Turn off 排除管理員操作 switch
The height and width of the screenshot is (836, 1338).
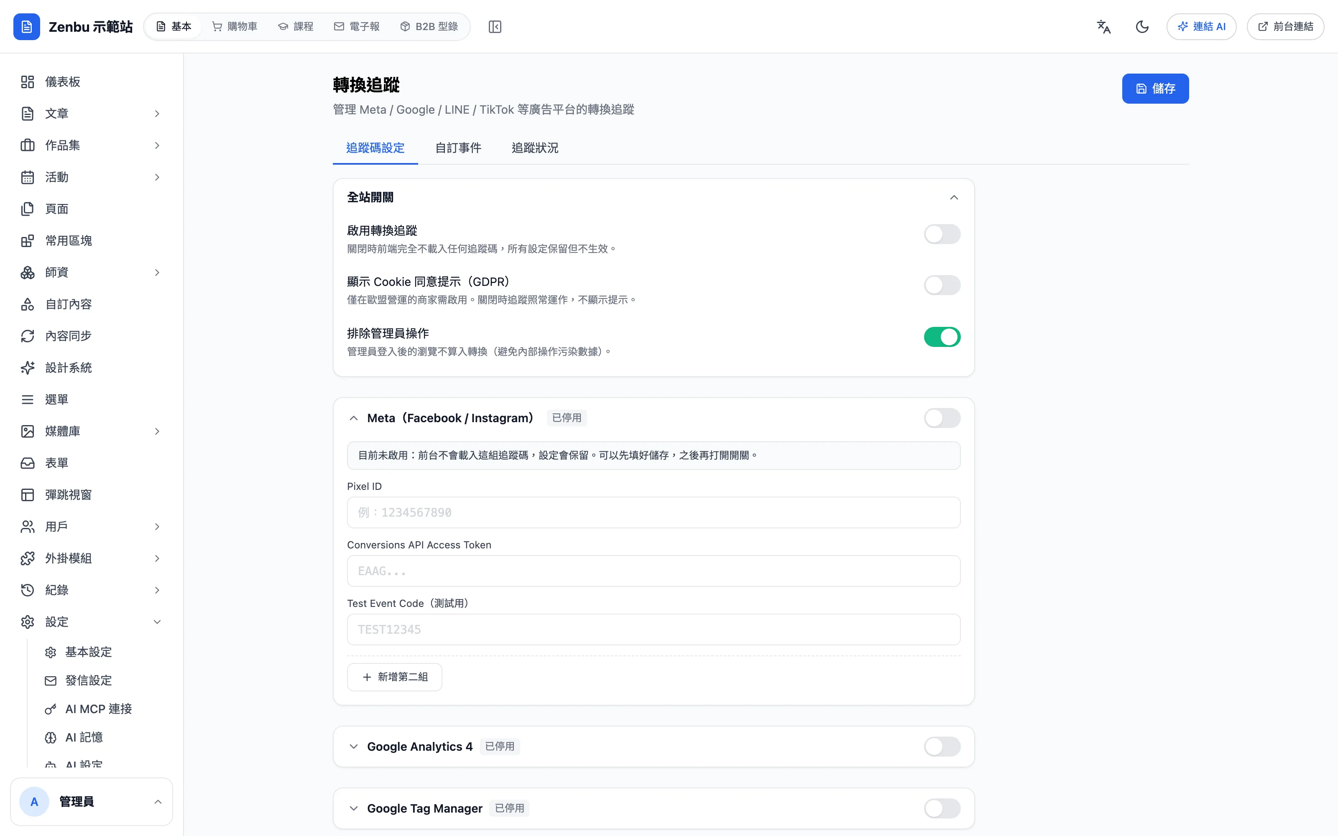(x=942, y=337)
